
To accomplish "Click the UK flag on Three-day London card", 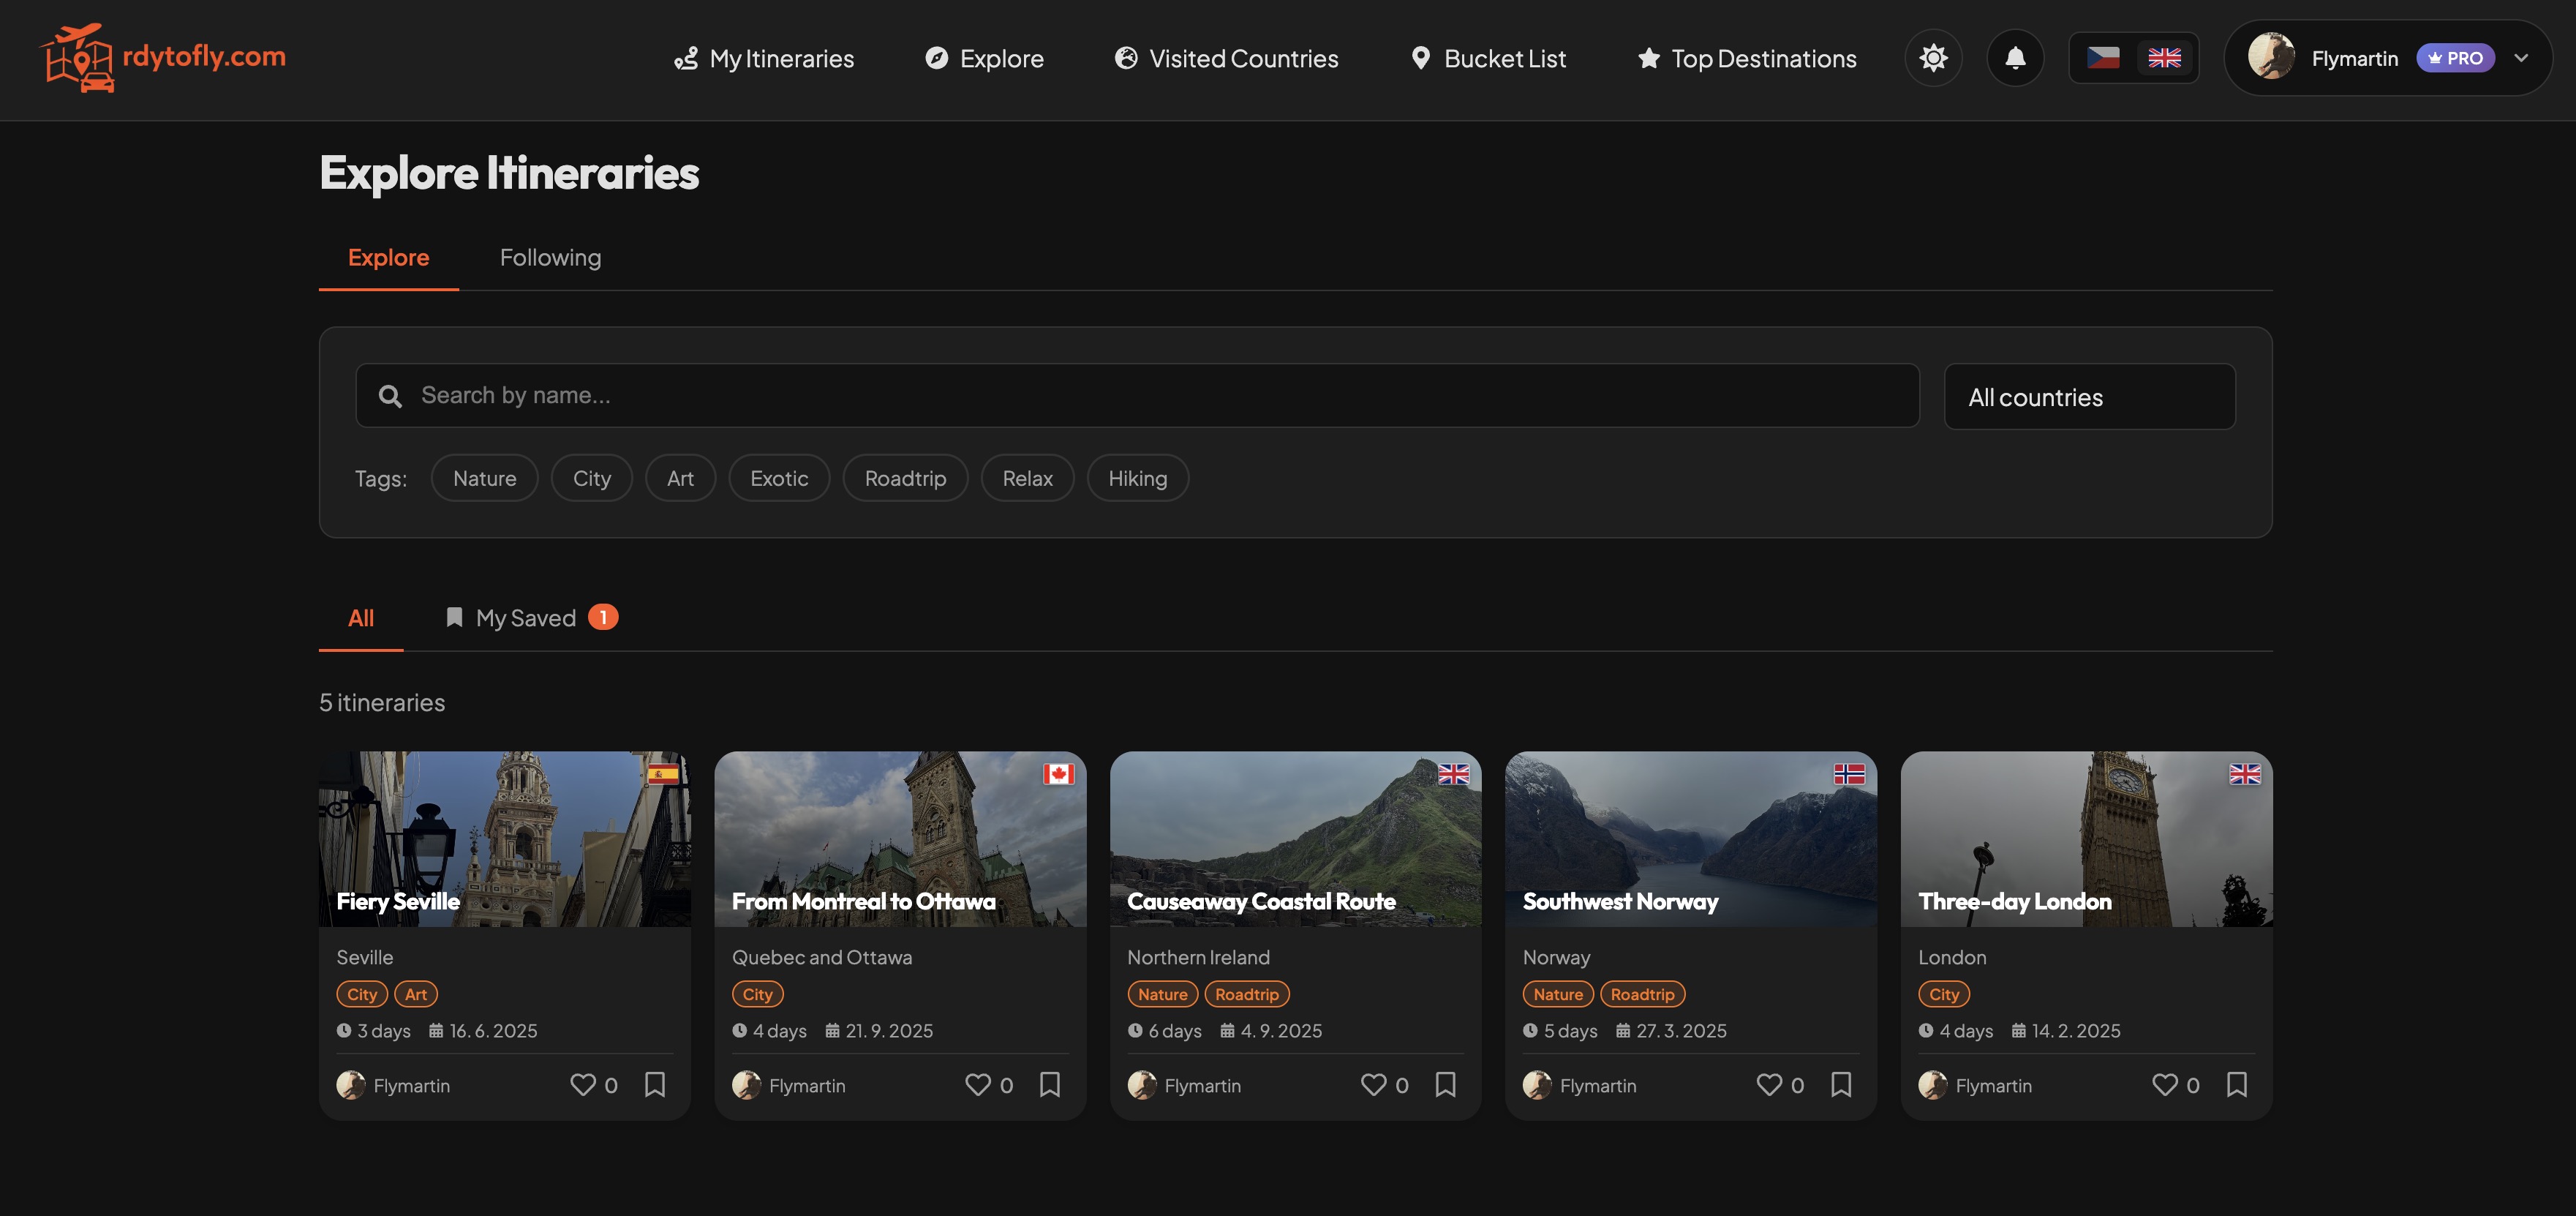I will [x=2245, y=774].
